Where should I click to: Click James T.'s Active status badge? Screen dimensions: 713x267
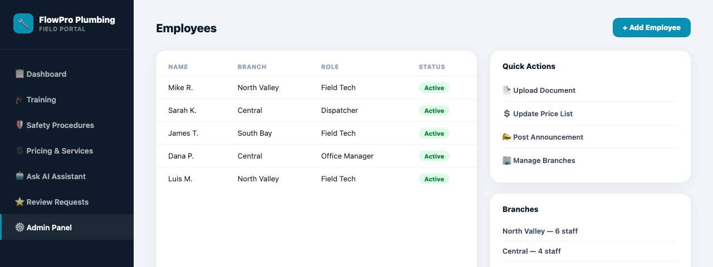tap(434, 133)
